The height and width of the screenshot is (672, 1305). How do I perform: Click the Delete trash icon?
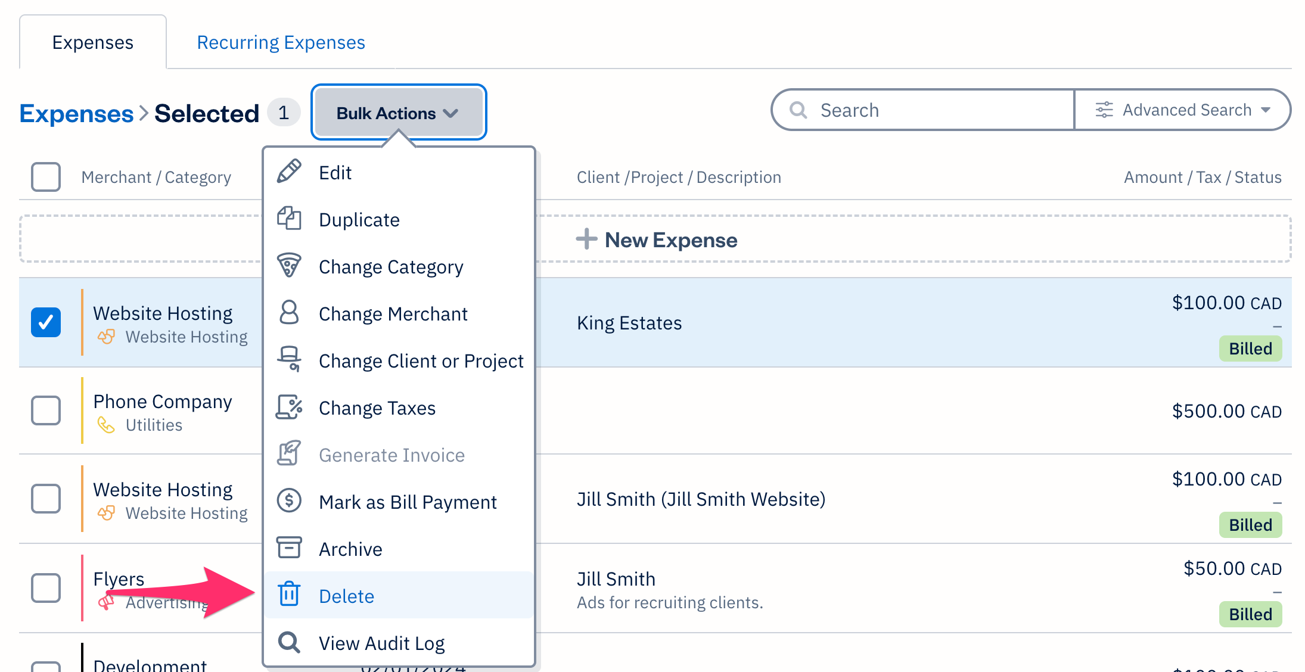click(x=289, y=595)
